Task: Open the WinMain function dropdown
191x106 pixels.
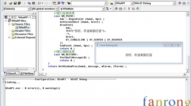Action: click(x=103, y=9)
